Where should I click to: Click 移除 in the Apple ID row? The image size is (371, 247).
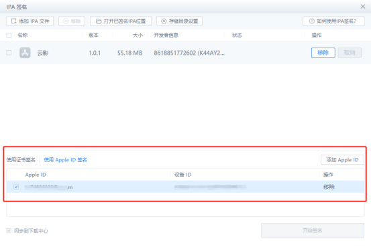pos(329,187)
